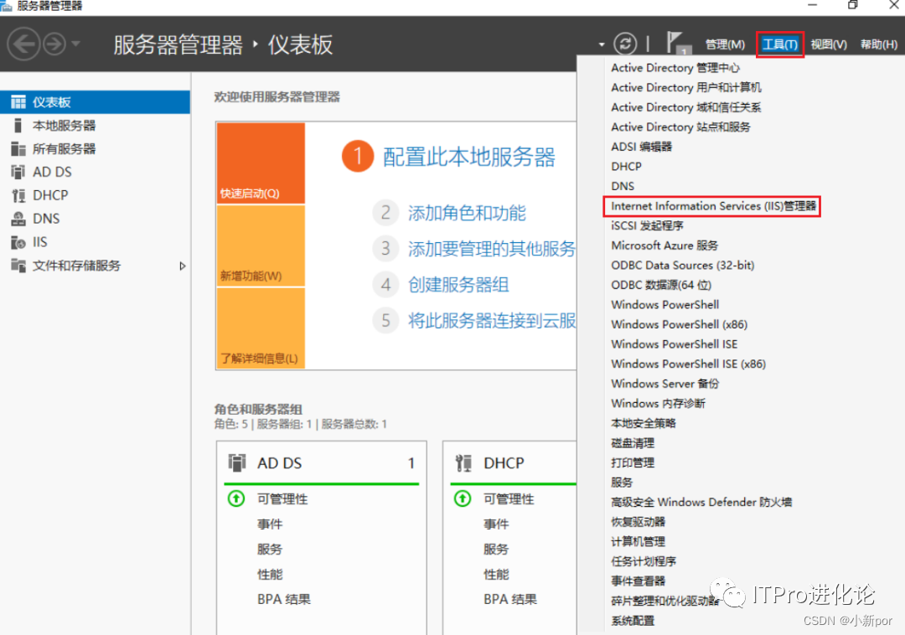Open Active Directory 用户和计算机 entry
Viewport: 905px width, 635px height.
tap(686, 87)
